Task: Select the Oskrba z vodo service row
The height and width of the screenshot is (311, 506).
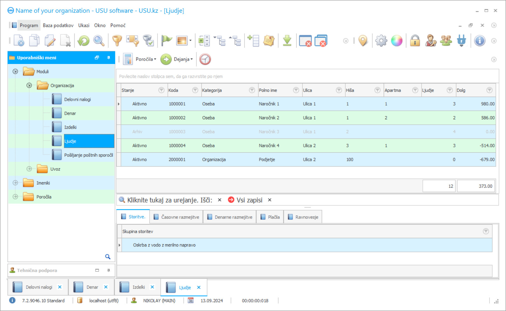Action: click(305, 245)
